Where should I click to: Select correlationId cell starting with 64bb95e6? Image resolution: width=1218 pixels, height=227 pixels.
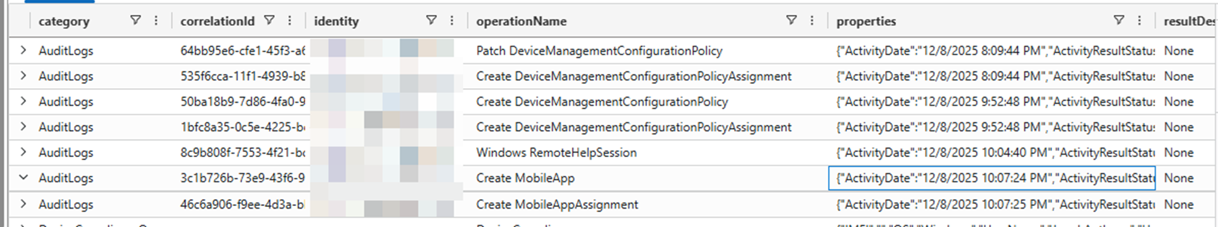[243, 51]
